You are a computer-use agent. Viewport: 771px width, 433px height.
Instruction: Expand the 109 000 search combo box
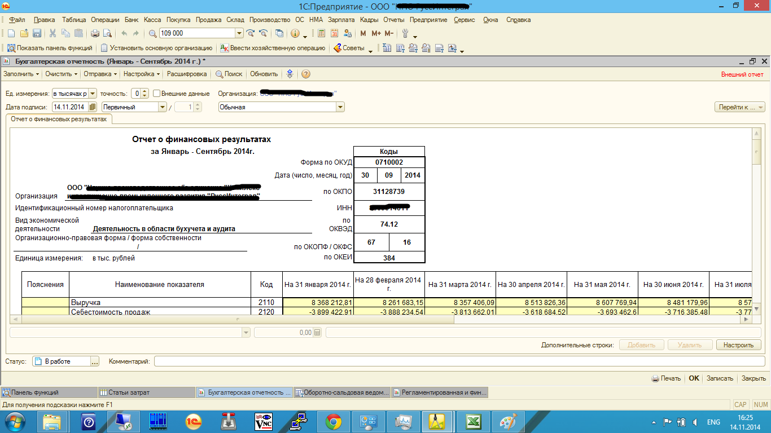239,33
